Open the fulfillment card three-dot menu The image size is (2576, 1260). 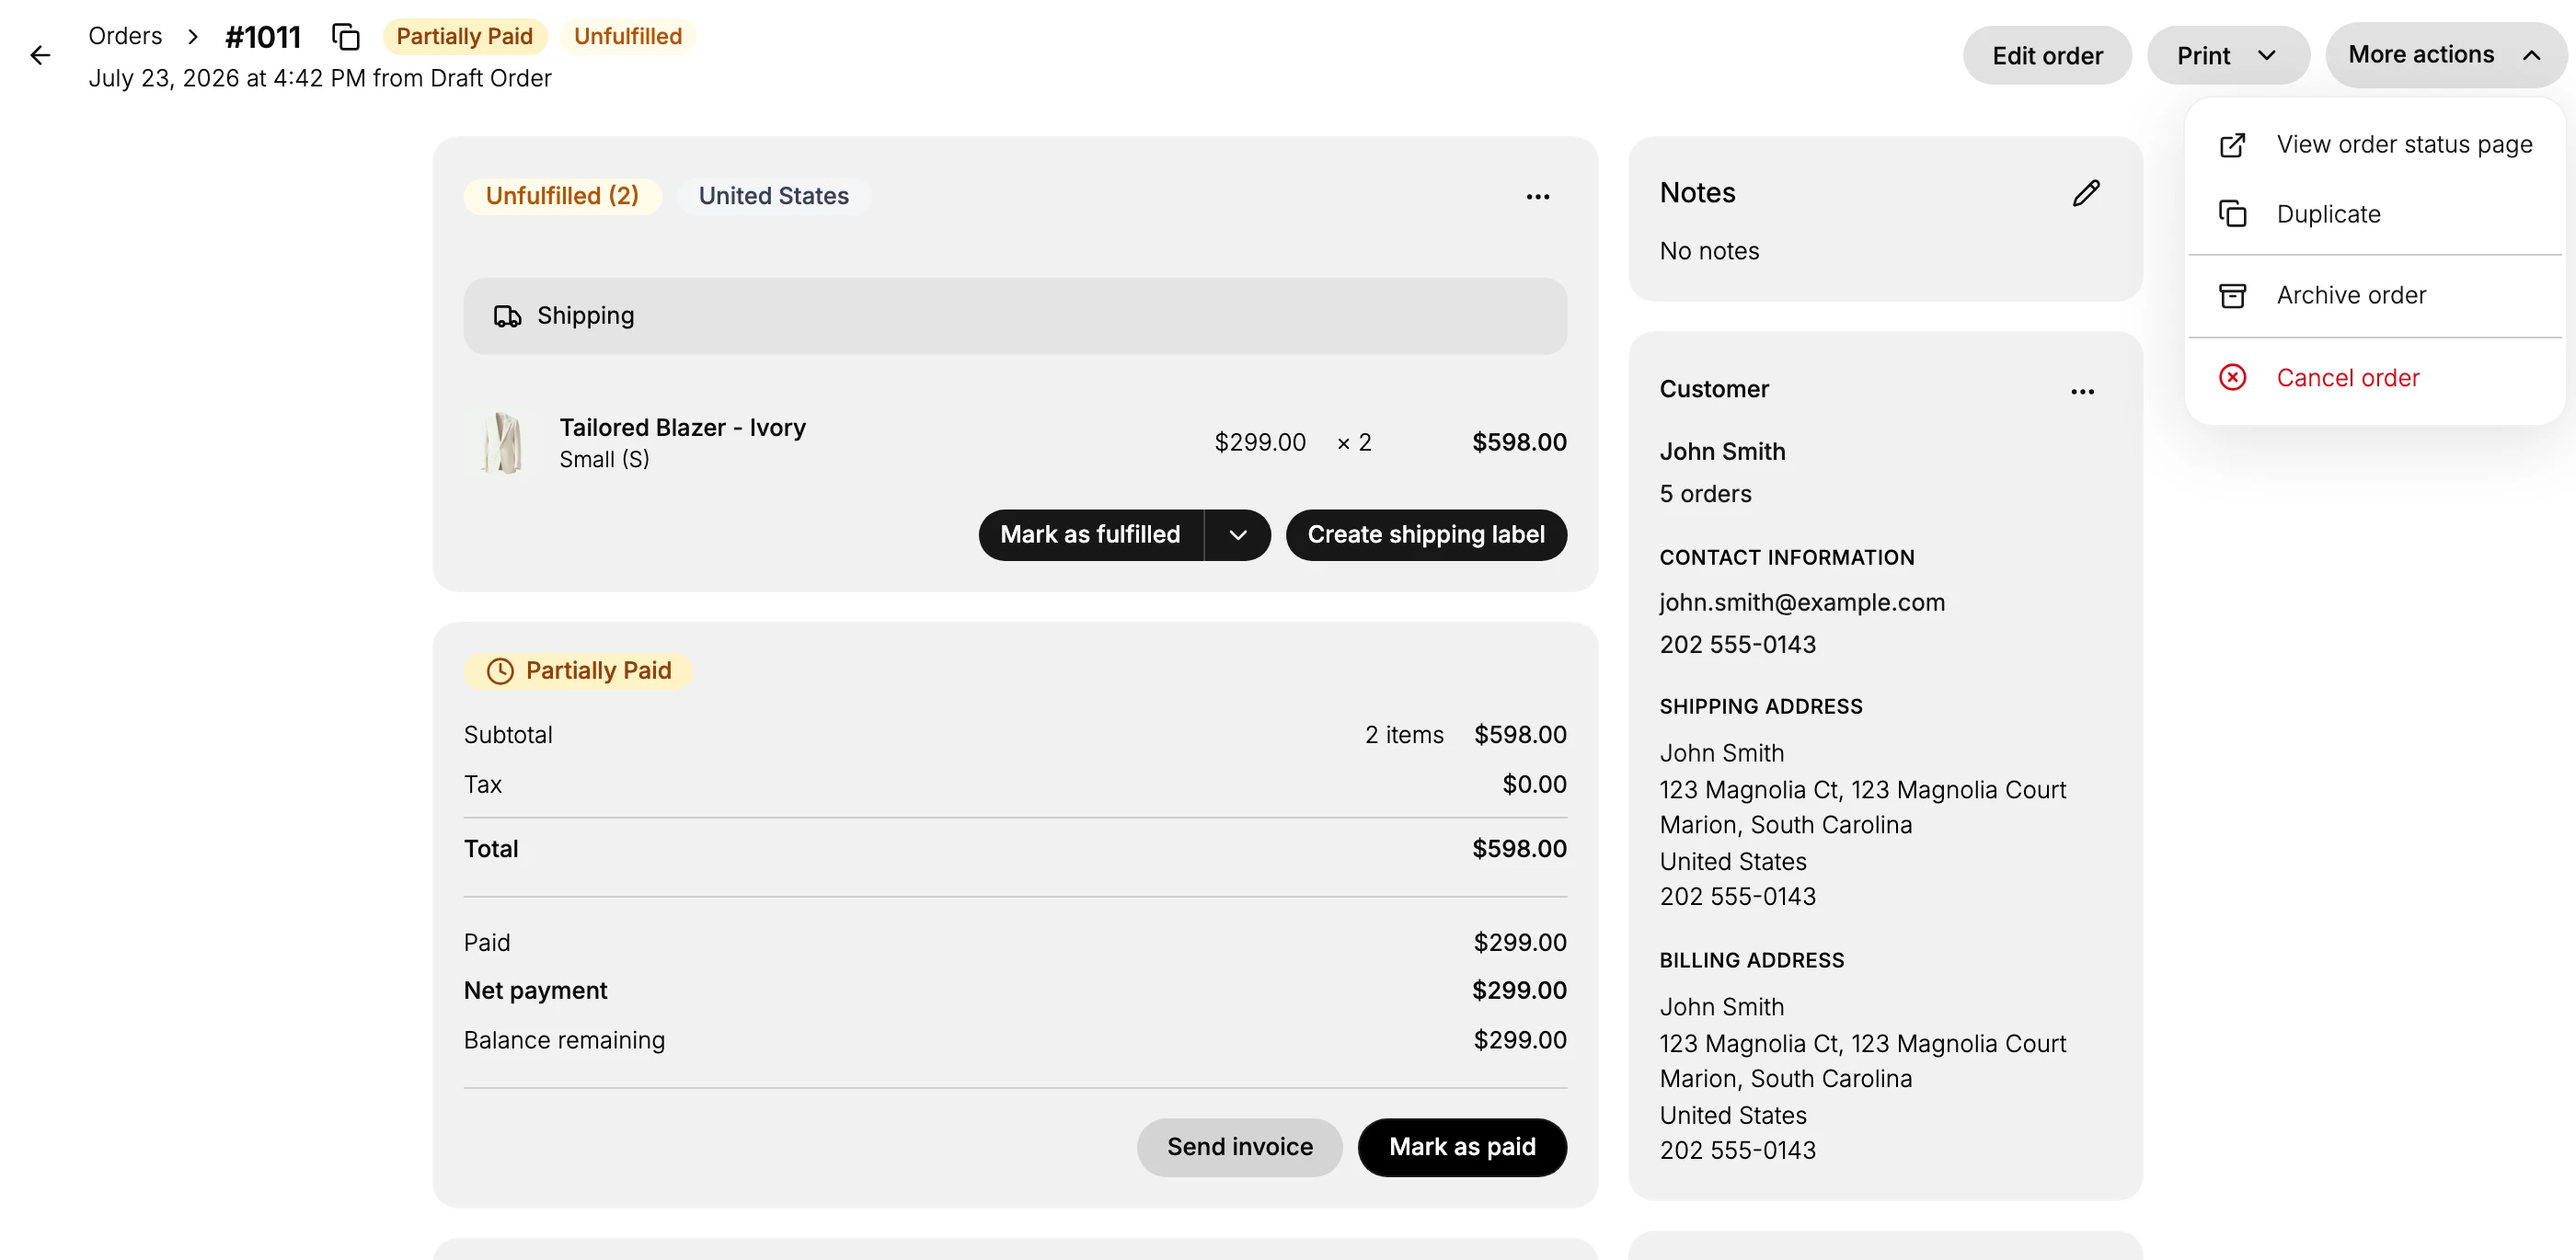[1537, 196]
